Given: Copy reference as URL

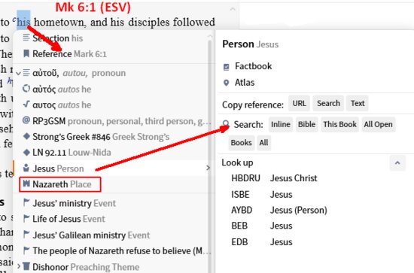Looking at the screenshot, I should (299, 103).
